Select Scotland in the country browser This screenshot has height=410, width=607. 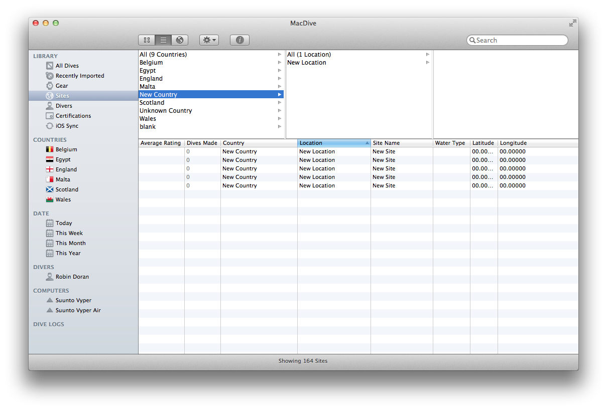[x=152, y=103]
